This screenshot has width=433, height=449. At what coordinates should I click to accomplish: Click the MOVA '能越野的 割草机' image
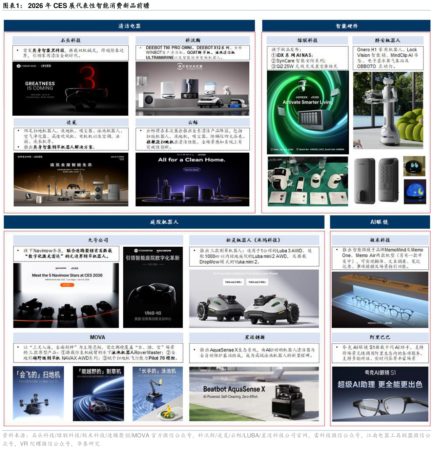98,394
